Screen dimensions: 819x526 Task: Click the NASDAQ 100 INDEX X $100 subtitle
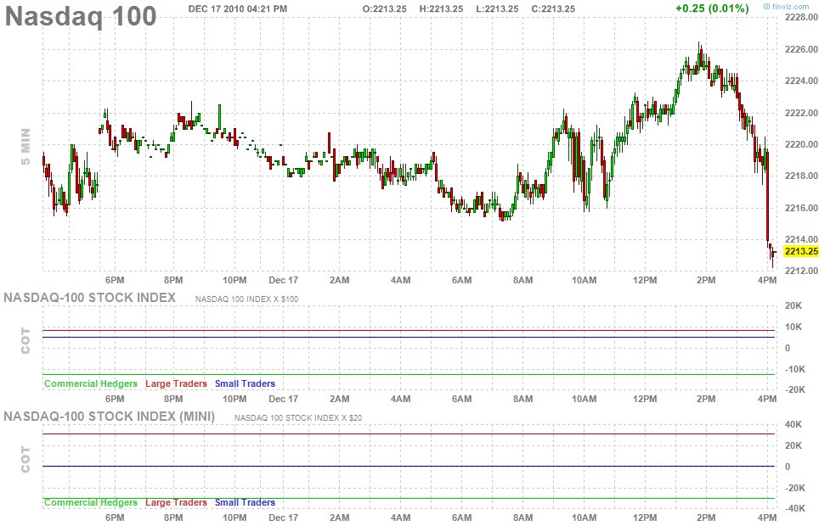click(x=246, y=299)
